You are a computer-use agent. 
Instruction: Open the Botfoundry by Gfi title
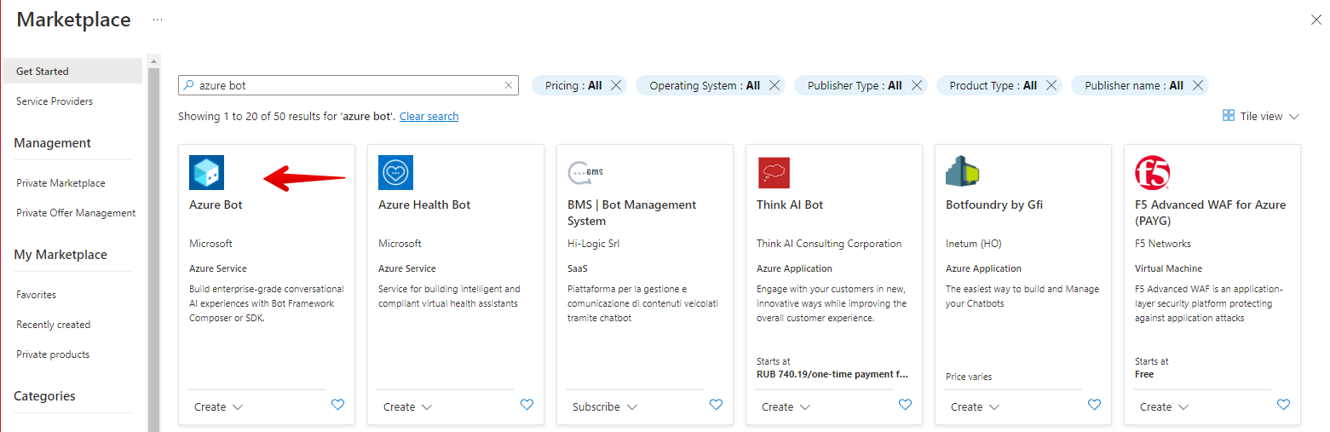pos(994,204)
